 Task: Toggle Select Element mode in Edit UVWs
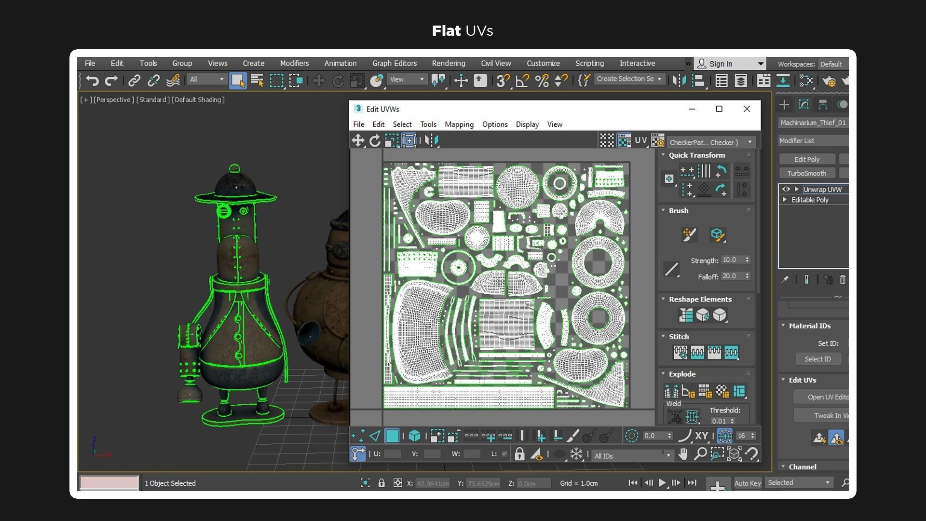click(x=414, y=436)
